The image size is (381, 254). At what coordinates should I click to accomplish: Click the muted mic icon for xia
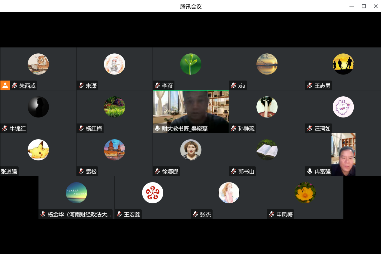pos(233,86)
